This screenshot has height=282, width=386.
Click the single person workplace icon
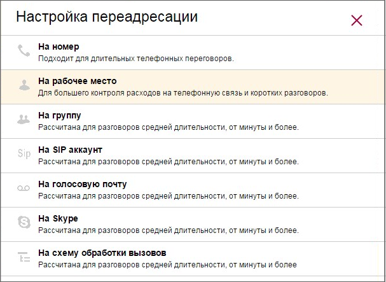coord(24,85)
